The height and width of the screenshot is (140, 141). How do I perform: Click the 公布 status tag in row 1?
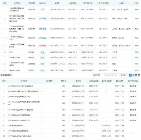[x=42, y=9]
